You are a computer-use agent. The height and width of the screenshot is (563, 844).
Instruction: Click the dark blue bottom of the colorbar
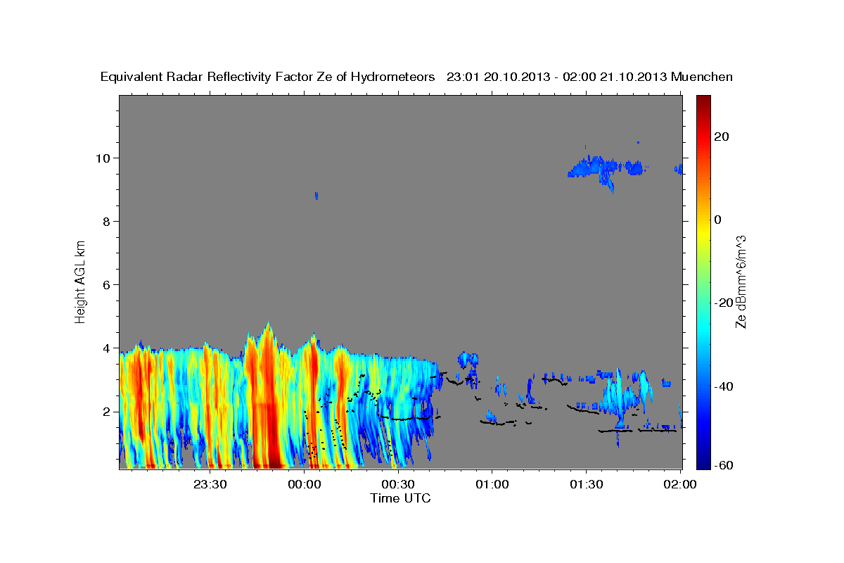tap(703, 461)
